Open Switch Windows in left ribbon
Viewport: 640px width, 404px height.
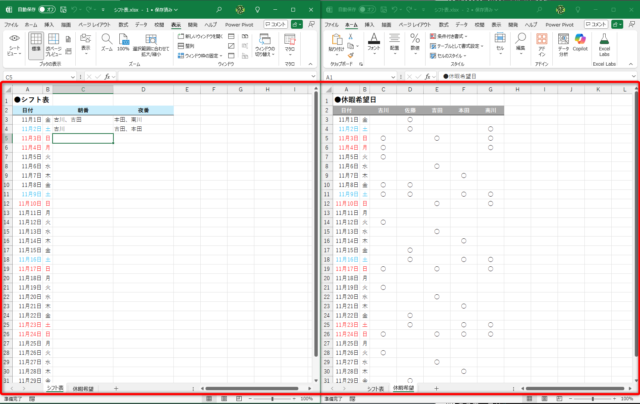pyautogui.click(x=265, y=45)
